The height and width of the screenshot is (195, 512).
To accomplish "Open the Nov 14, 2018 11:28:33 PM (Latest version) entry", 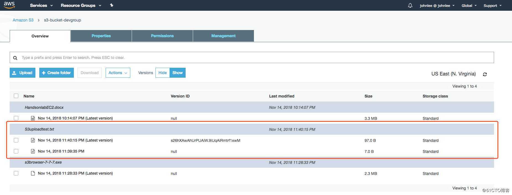I will click(75, 173).
